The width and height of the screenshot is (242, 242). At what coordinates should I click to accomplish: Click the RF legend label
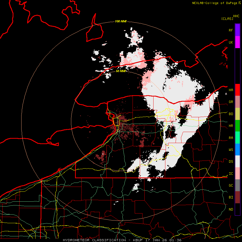231,30
